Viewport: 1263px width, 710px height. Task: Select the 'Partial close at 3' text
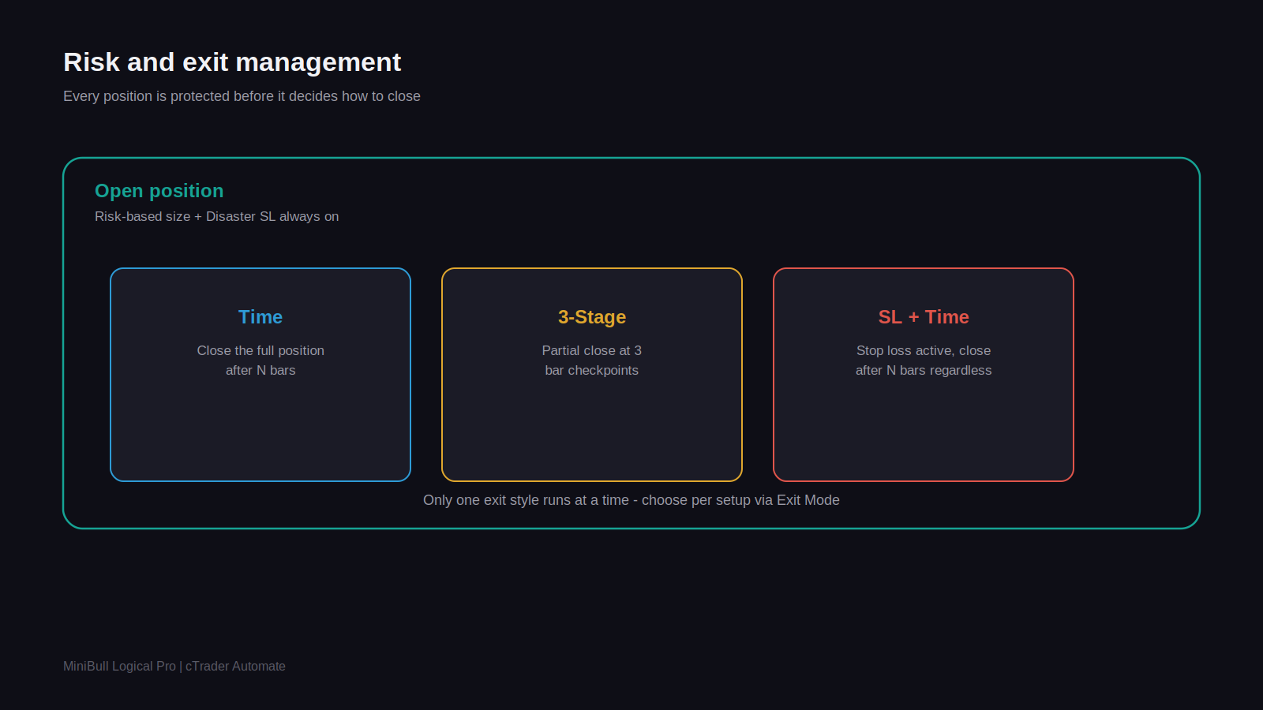(592, 350)
